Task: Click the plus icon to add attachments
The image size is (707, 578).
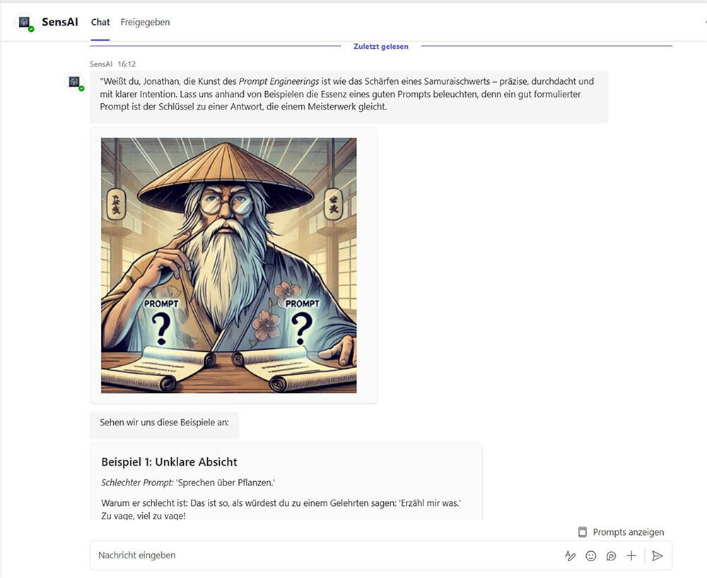Action: pos(631,555)
